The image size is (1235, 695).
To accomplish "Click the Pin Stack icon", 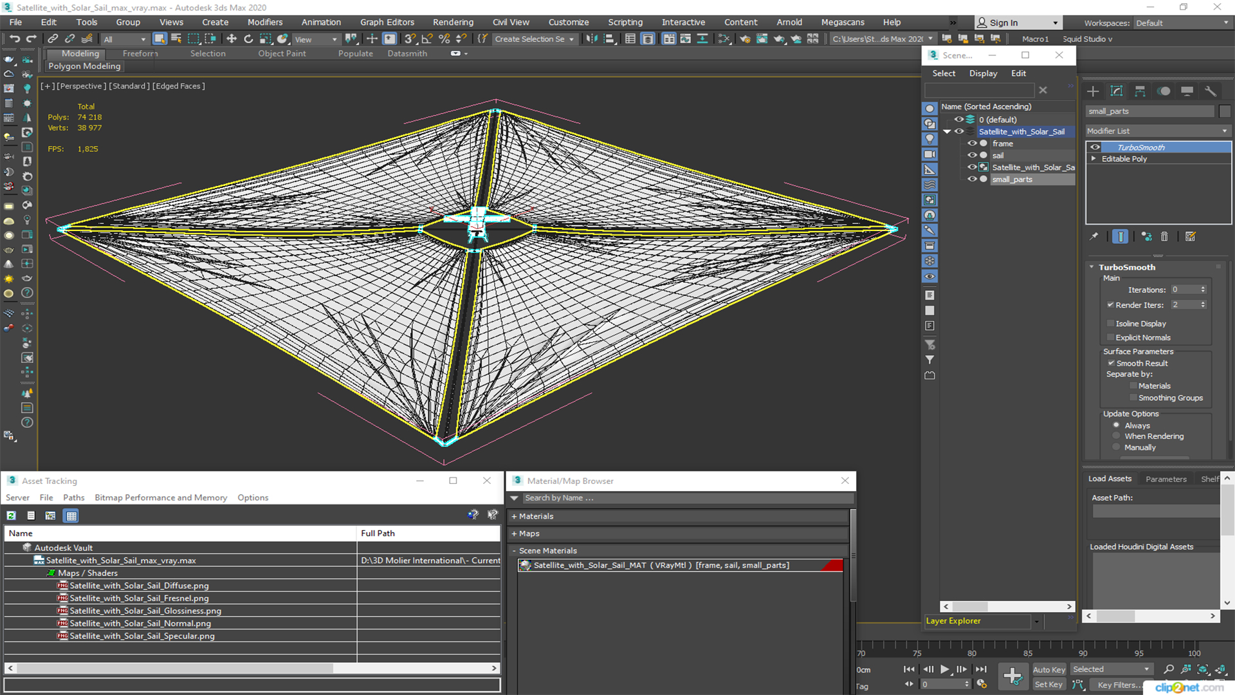I will point(1094,237).
